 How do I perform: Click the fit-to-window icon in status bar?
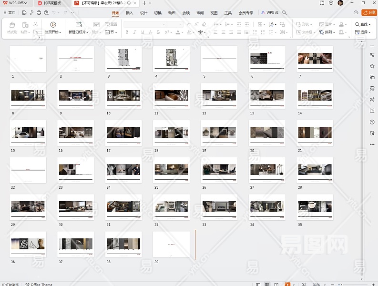(304, 285)
